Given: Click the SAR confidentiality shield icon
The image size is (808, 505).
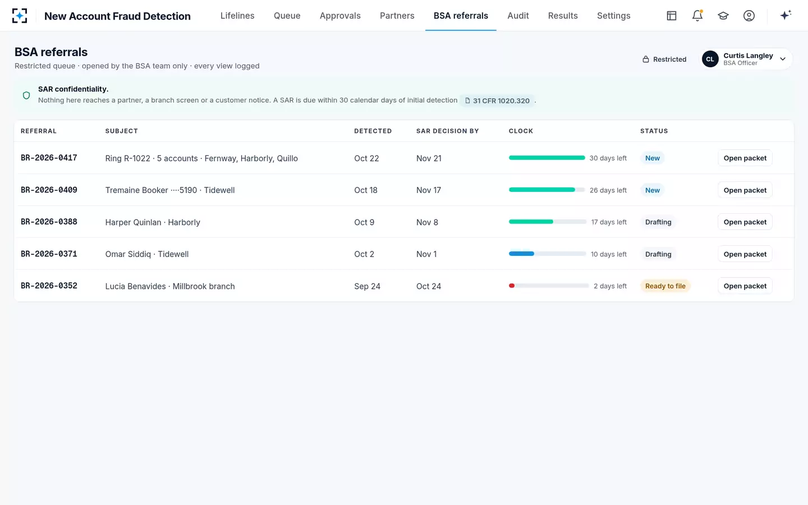Looking at the screenshot, I should (x=26, y=95).
